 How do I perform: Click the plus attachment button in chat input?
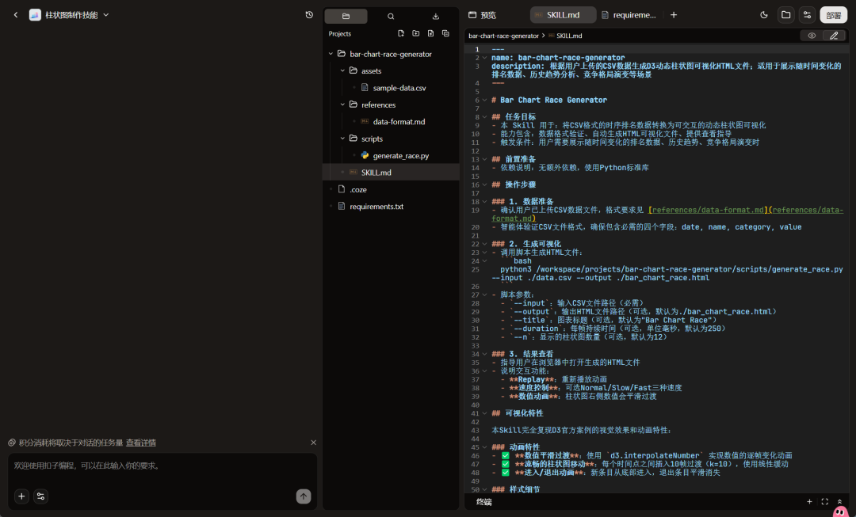[x=21, y=496]
